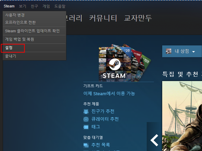Image resolution: width=202 pixels, height=151 pixels.
Task: Click the tag icon beside 태그
Action: point(86,127)
